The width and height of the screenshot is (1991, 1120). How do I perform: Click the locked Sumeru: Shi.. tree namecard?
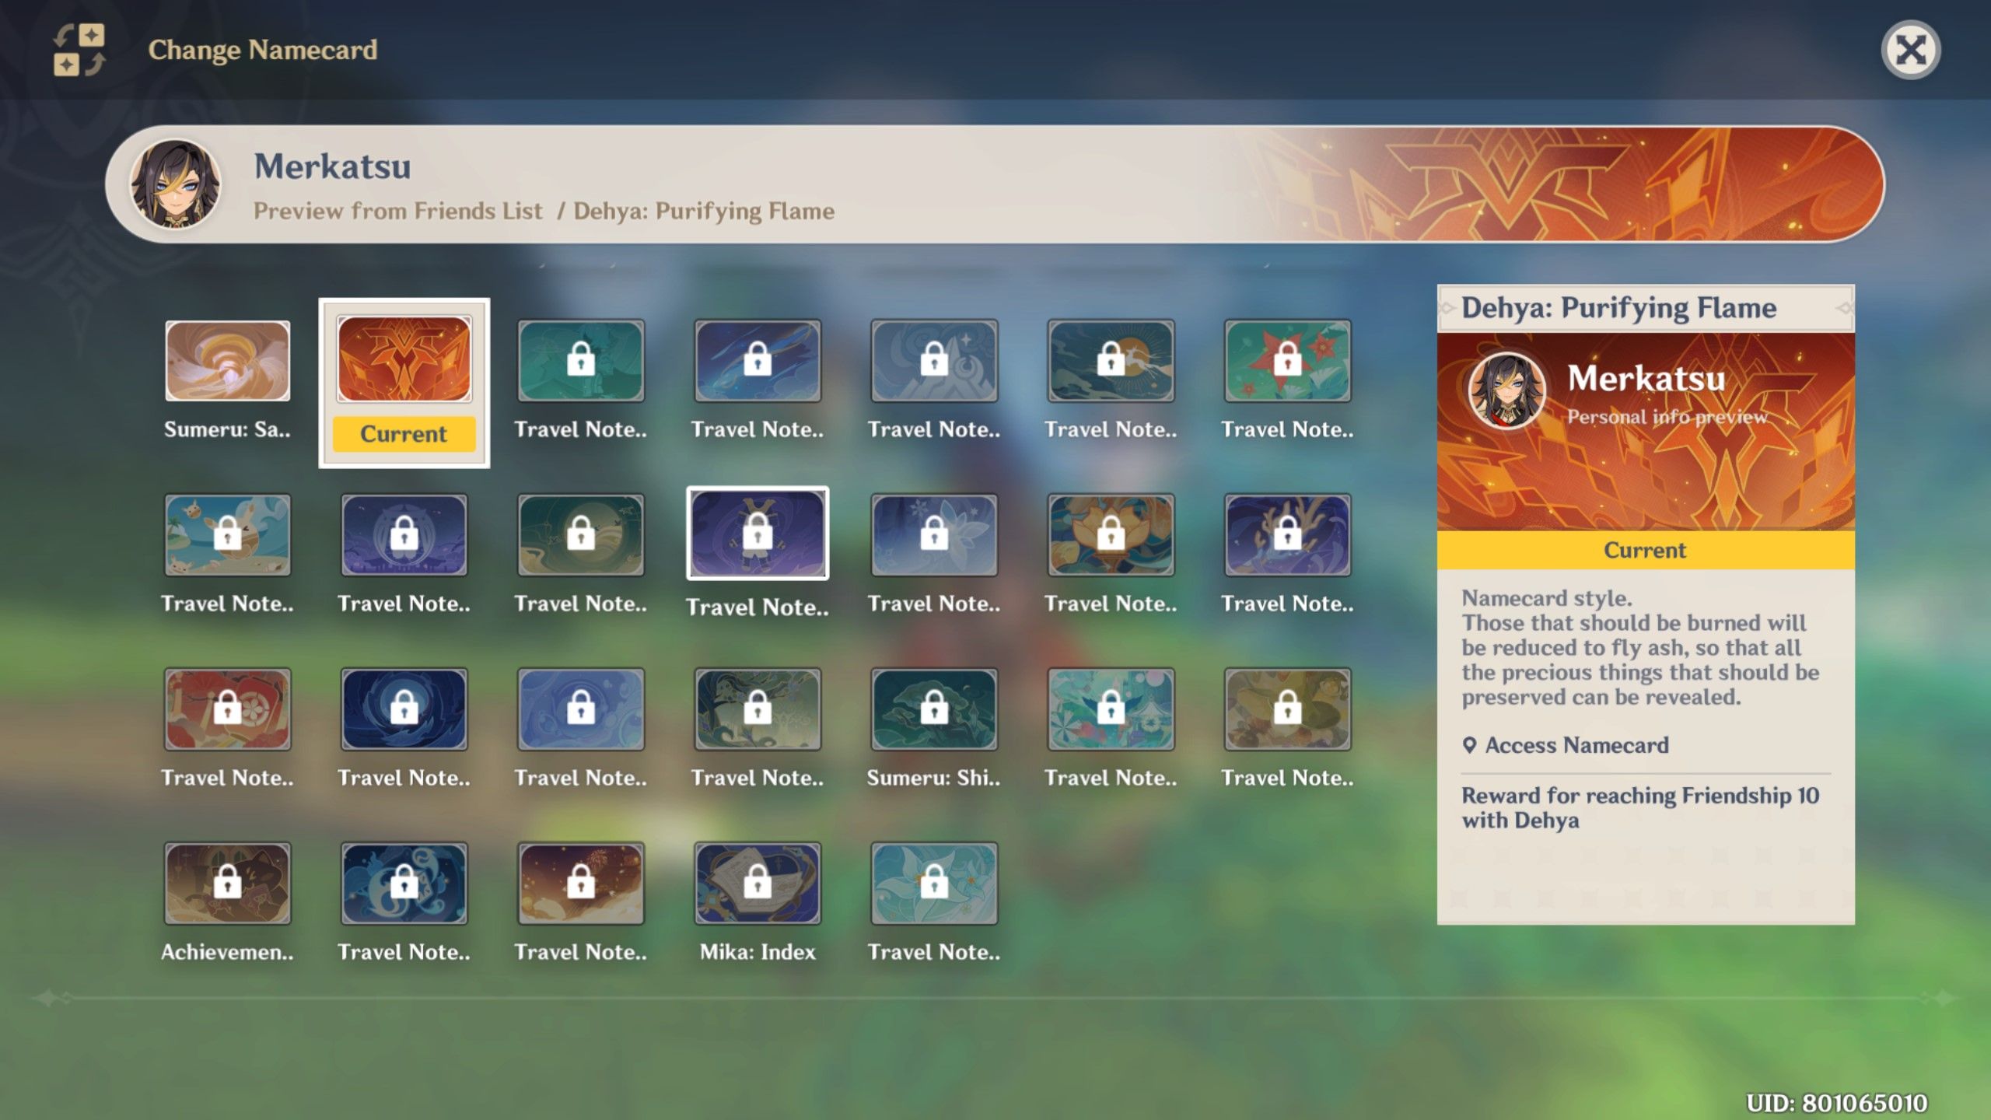[x=933, y=709]
